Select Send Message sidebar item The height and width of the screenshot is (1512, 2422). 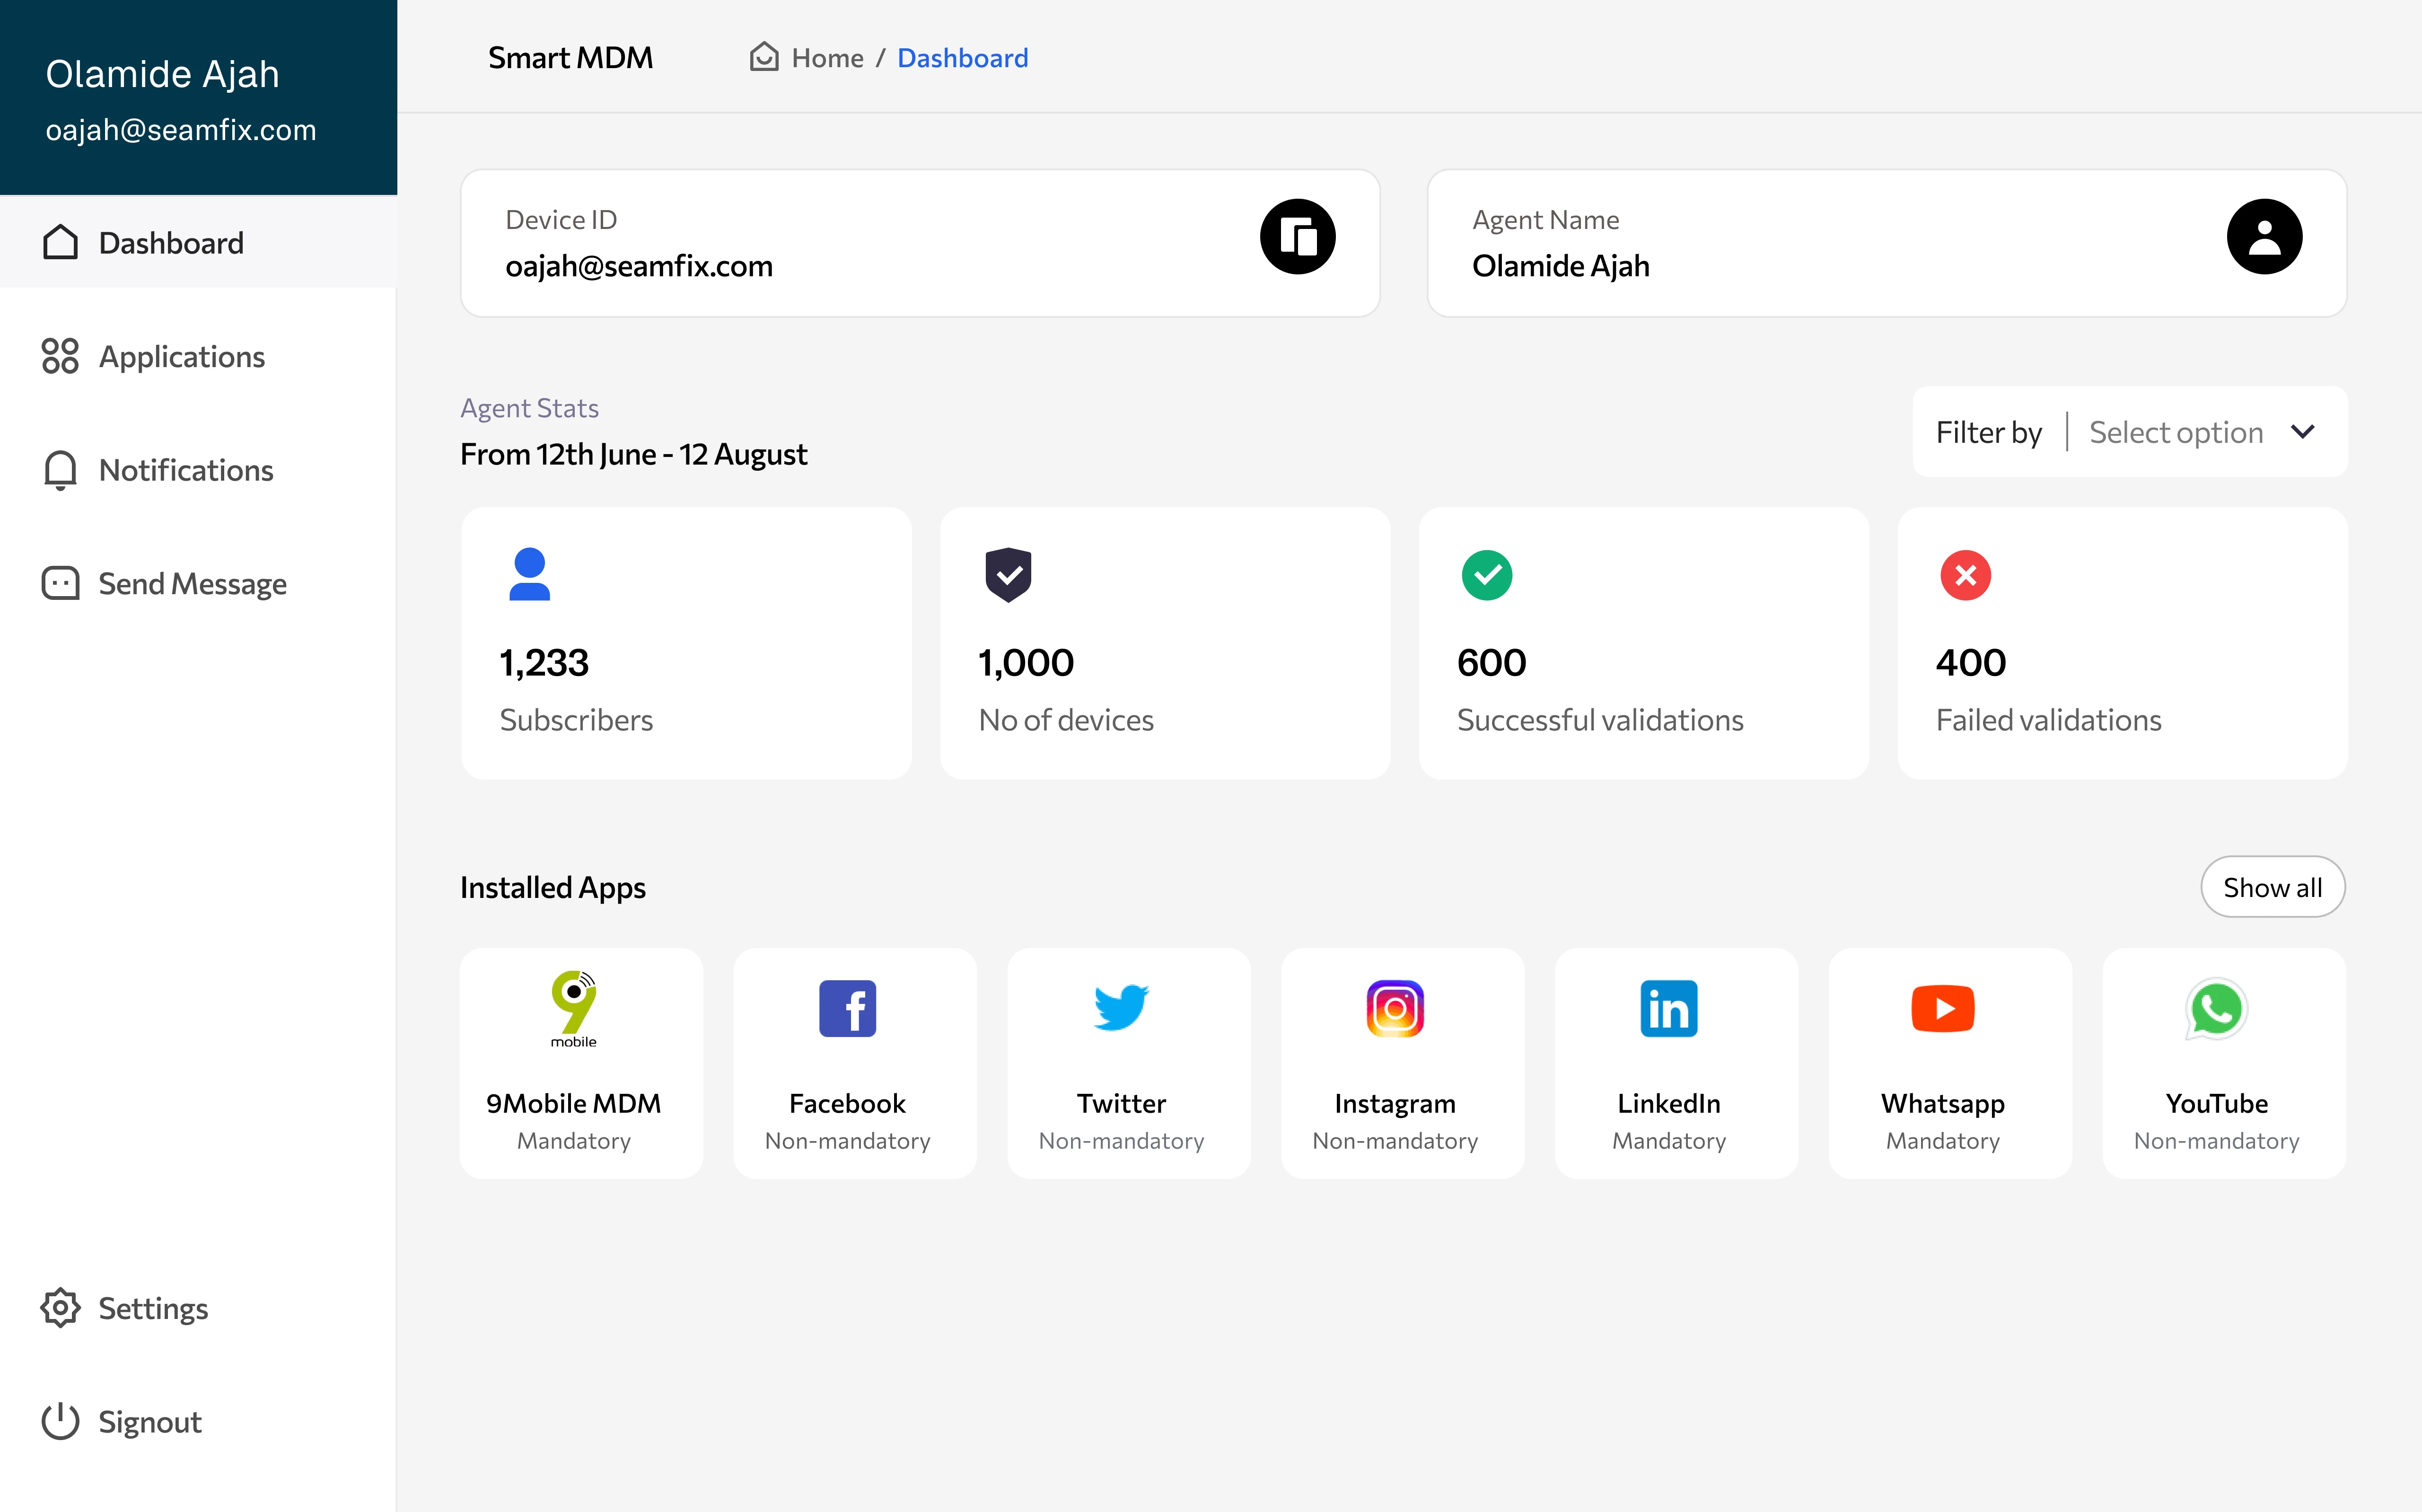[x=192, y=584]
